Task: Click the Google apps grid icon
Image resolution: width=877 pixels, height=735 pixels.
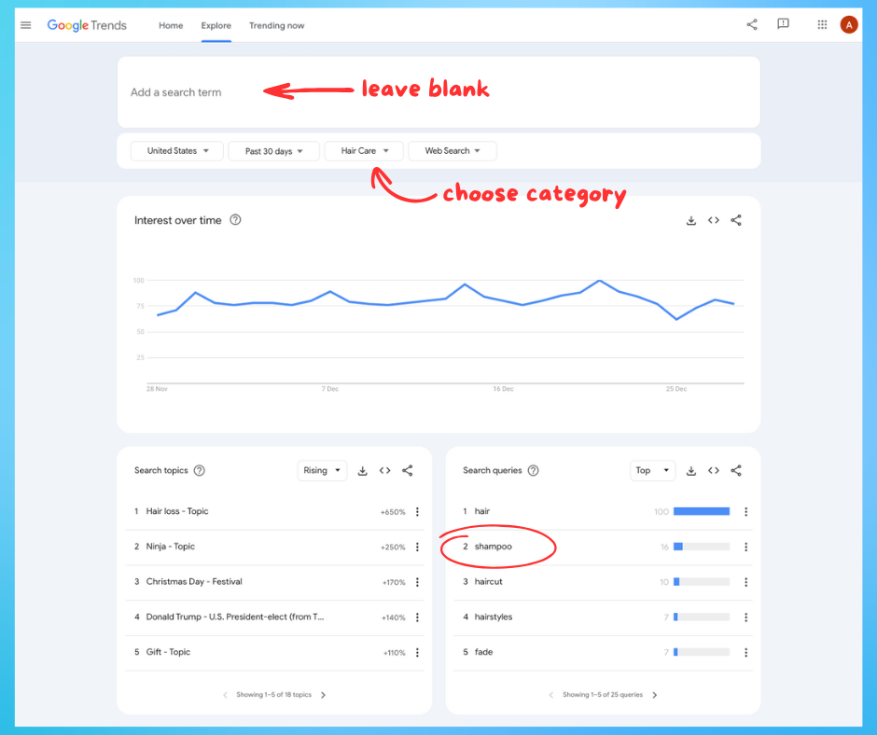Action: [822, 25]
